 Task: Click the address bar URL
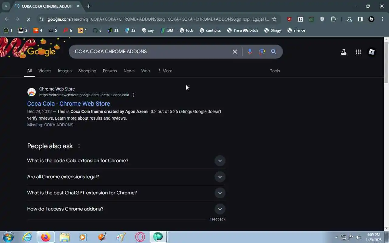(x=158, y=19)
